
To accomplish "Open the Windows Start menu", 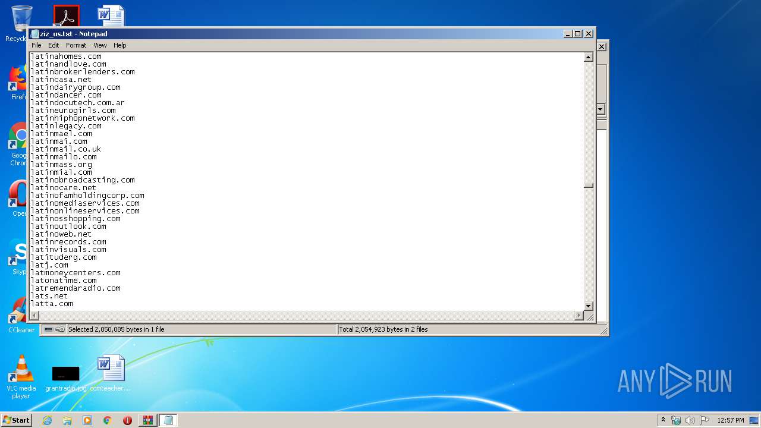I will (x=16, y=420).
